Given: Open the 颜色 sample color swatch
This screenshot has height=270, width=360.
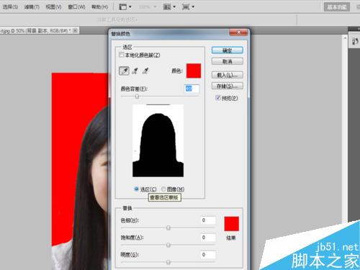Looking at the screenshot, I should pos(194,71).
